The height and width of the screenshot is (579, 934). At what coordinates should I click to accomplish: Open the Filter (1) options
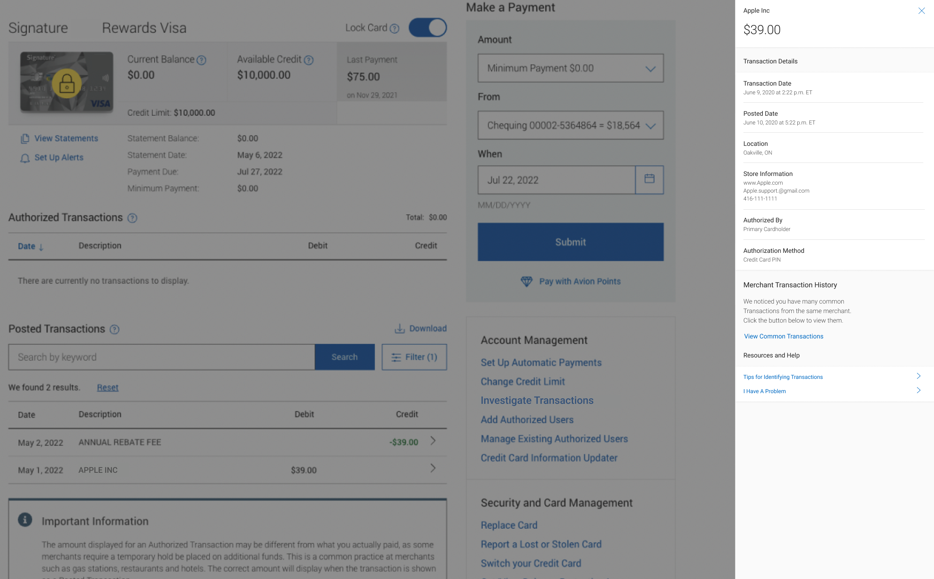tap(414, 357)
